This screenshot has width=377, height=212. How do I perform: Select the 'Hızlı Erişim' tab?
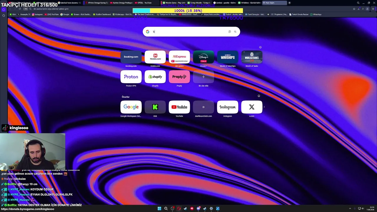(x=275, y=3)
